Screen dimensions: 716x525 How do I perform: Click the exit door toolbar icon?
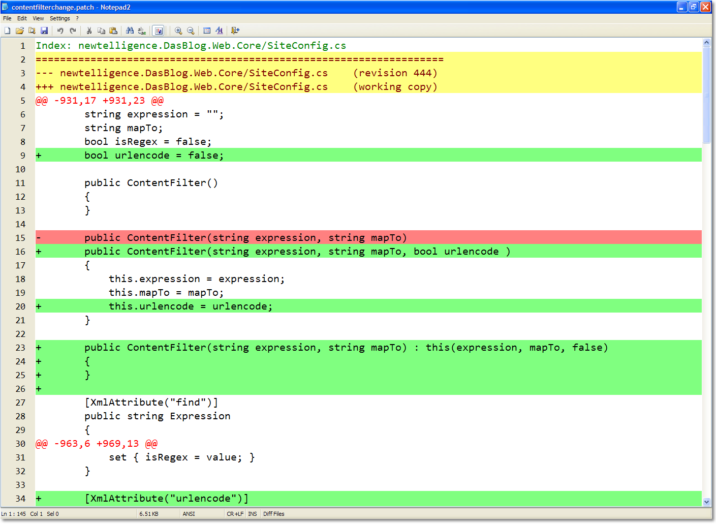point(235,30)
